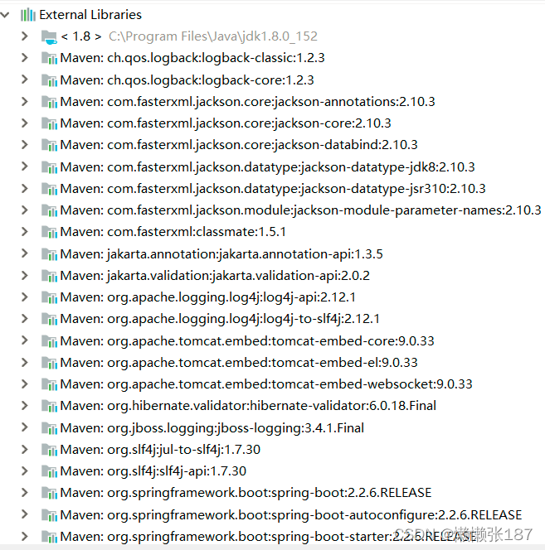Select jackson-annotations:2.10.3 row text
This screenshot has width=545, height=550.
(x=247, y=102)
